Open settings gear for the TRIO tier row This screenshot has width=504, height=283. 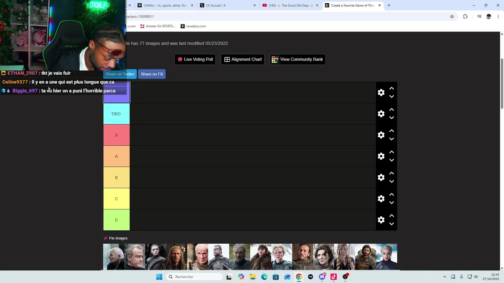pyautogui.click(x=381, y=114)
